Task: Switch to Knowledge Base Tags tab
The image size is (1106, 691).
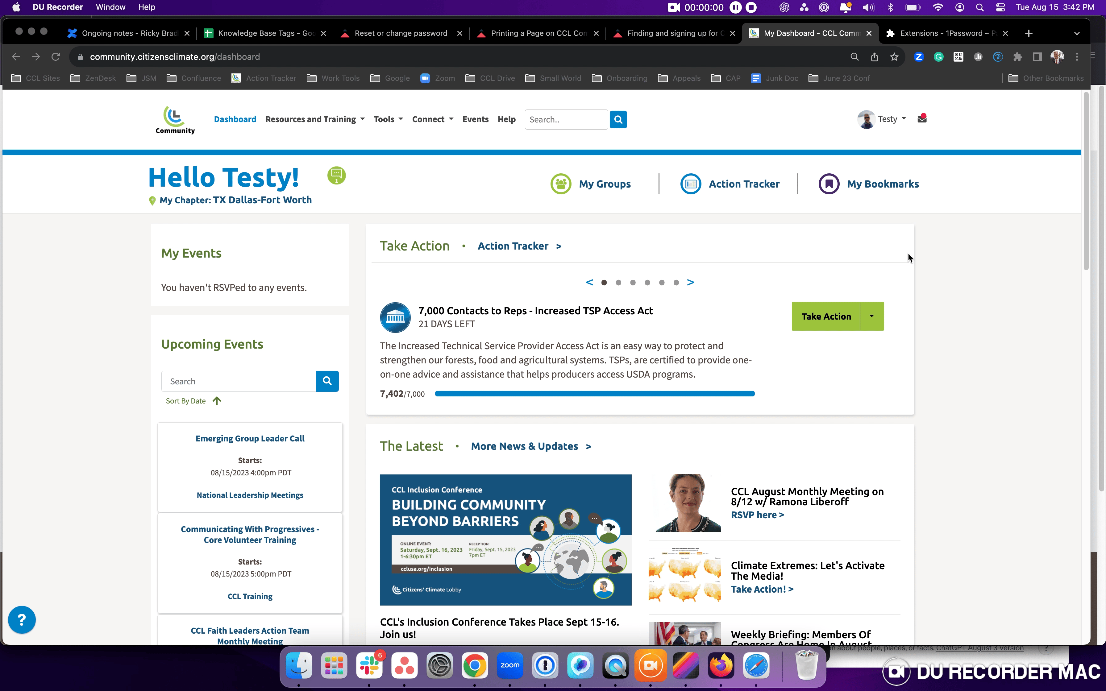Action: pyautogui.click(x=265, y=33)
